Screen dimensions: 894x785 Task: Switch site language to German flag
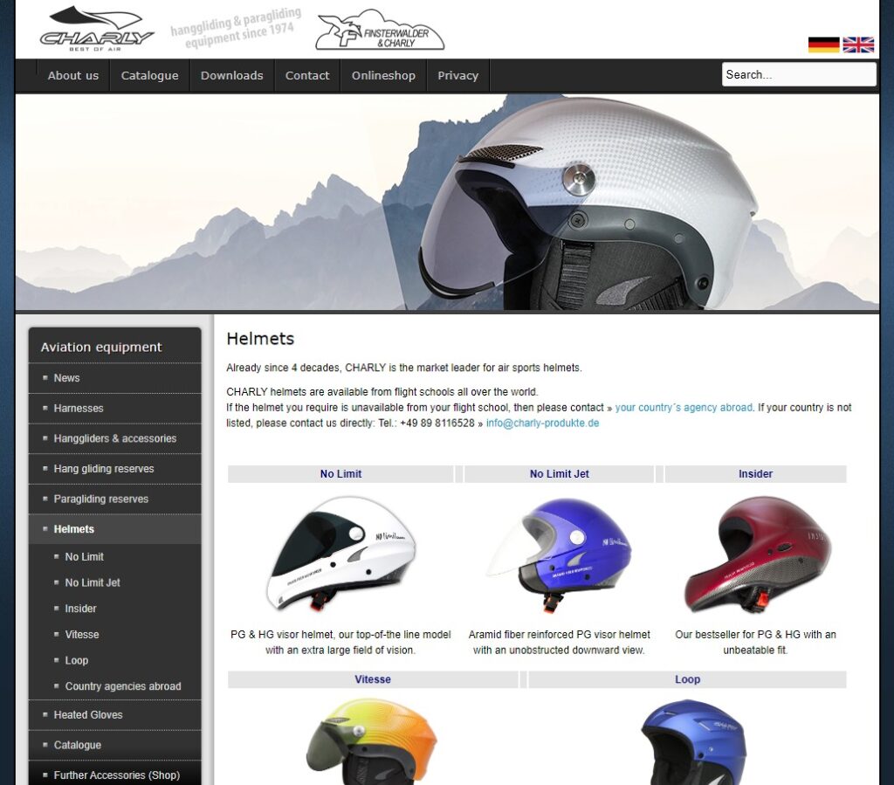click(x=823, y=45)
